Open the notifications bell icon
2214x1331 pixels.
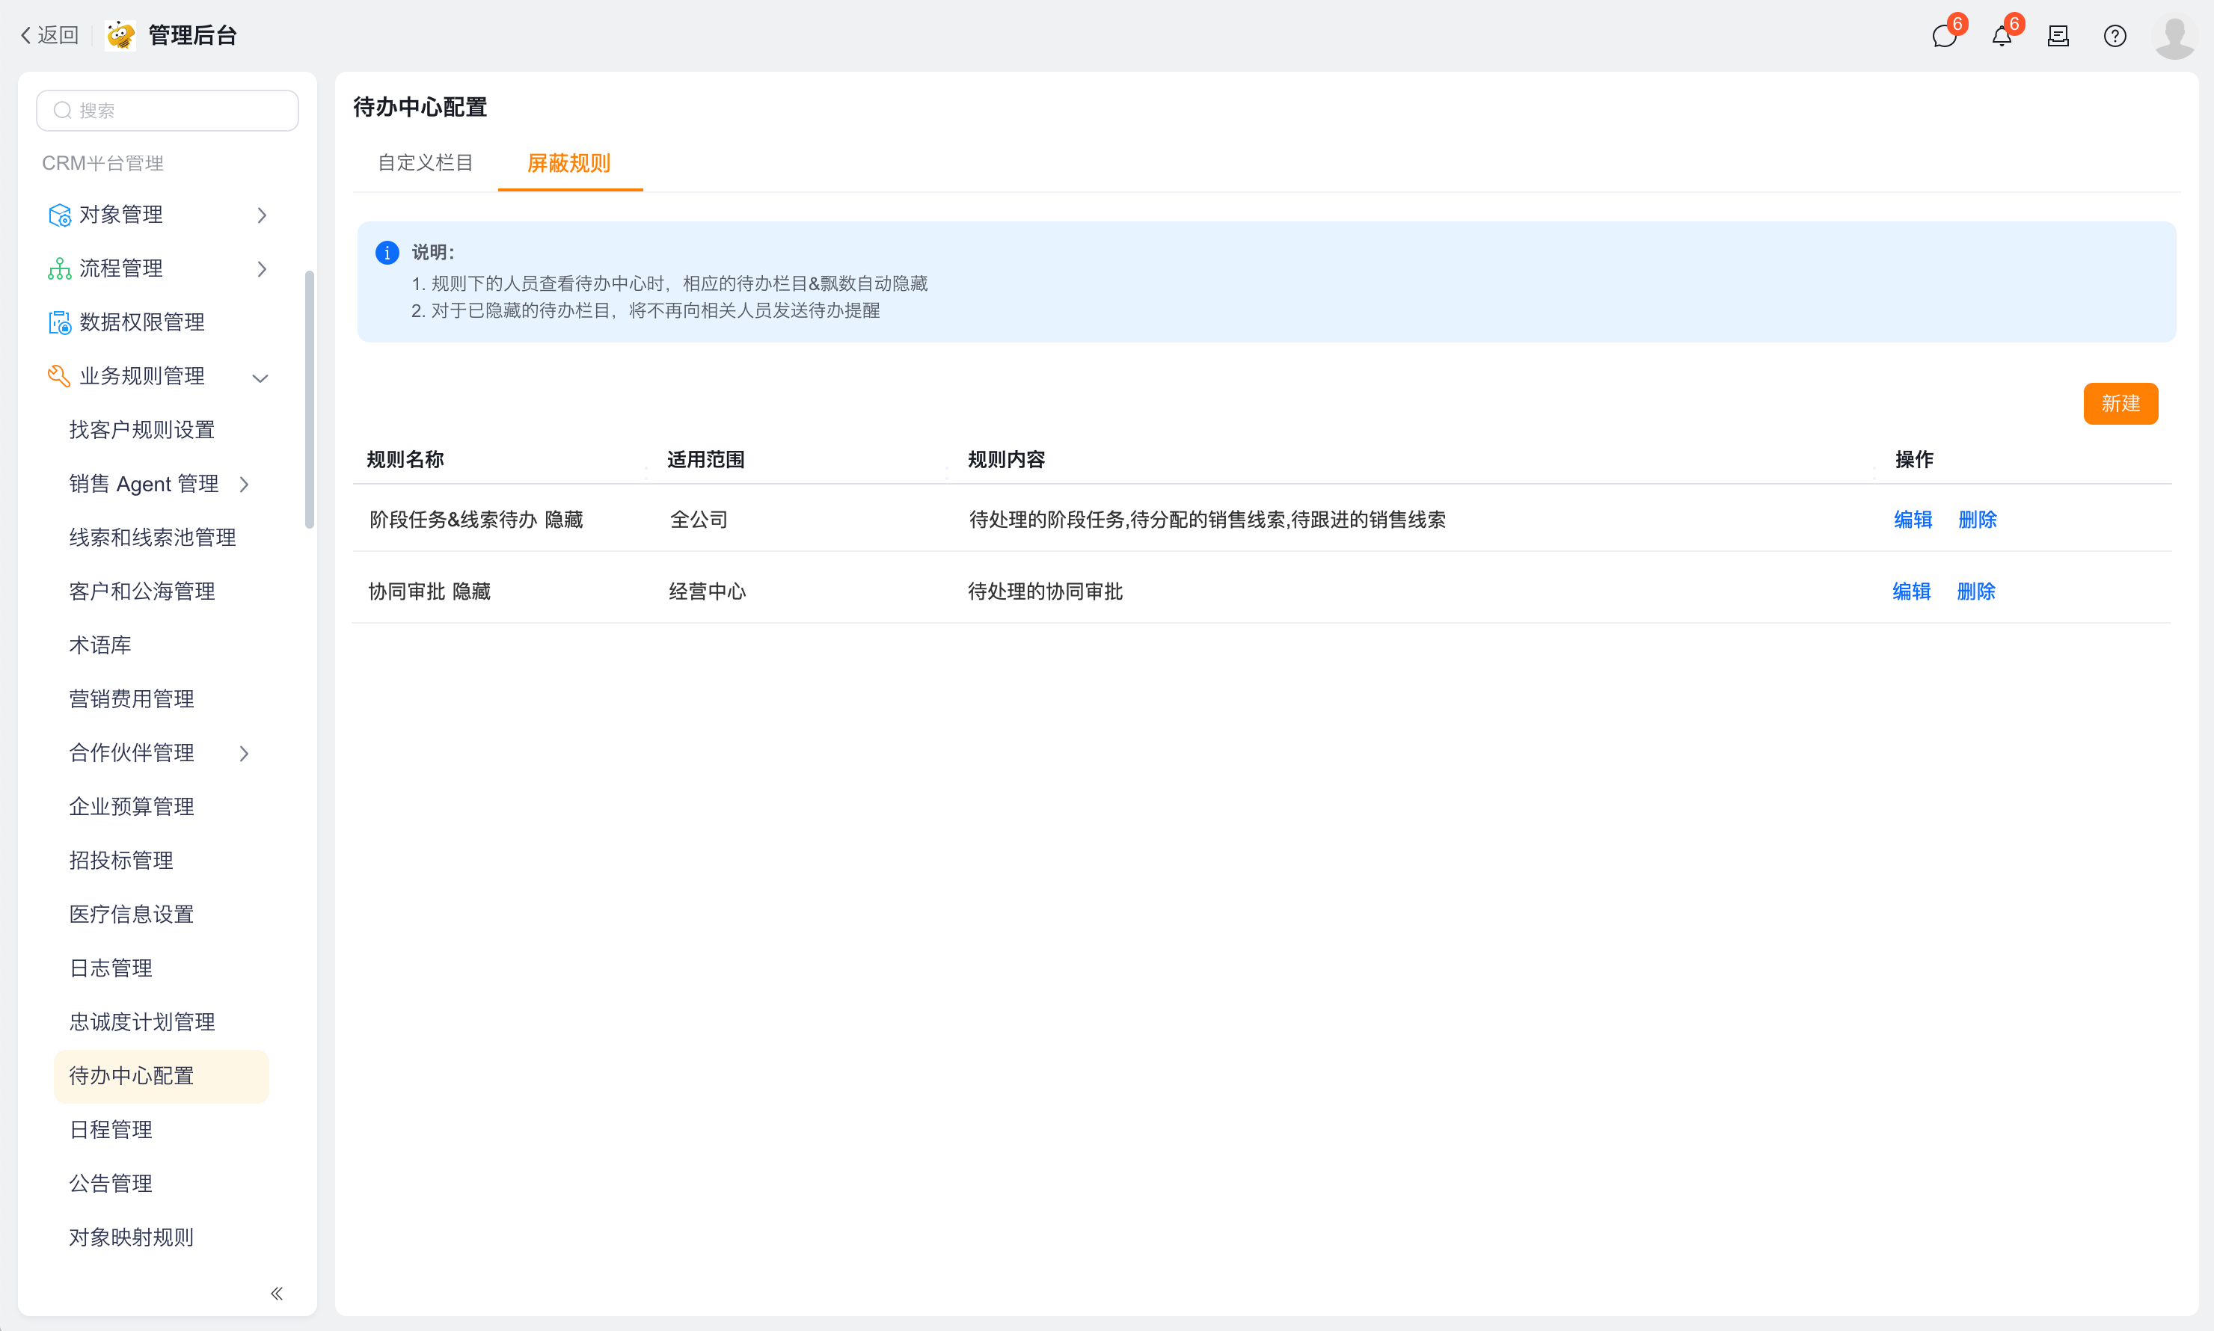click(x=2002, y=36)
